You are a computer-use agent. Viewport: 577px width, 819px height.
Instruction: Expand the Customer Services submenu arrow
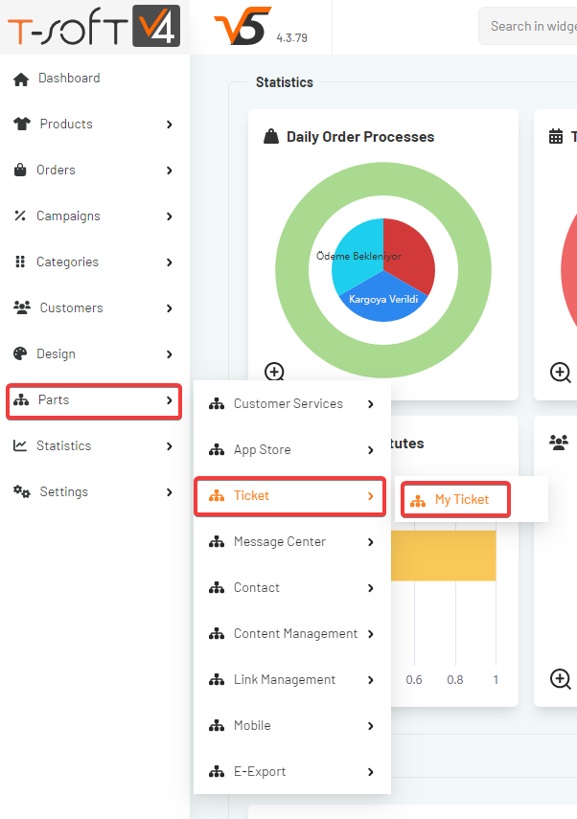coord(371,404)
